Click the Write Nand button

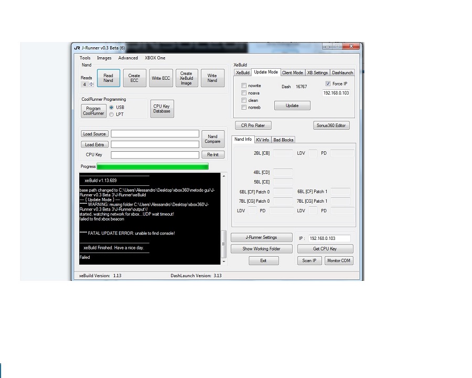click(212, 78)
